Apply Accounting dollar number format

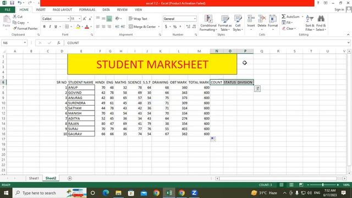click(x=166, y=27)
